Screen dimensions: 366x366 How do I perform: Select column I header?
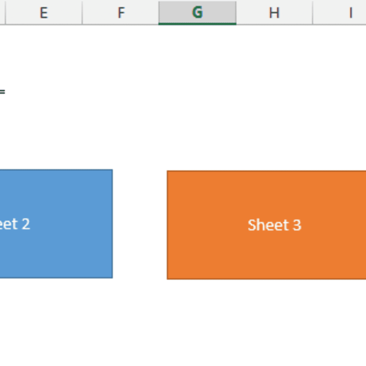coord(351,12)
